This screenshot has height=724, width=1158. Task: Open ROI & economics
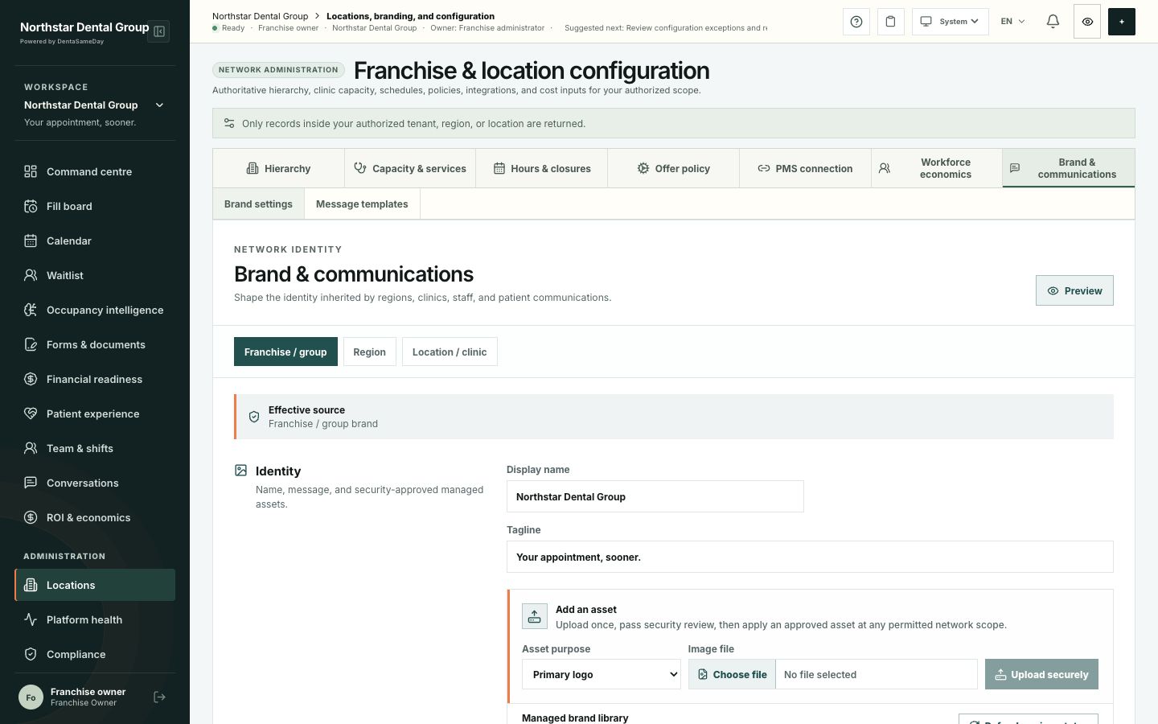click(x=95, y=517)
